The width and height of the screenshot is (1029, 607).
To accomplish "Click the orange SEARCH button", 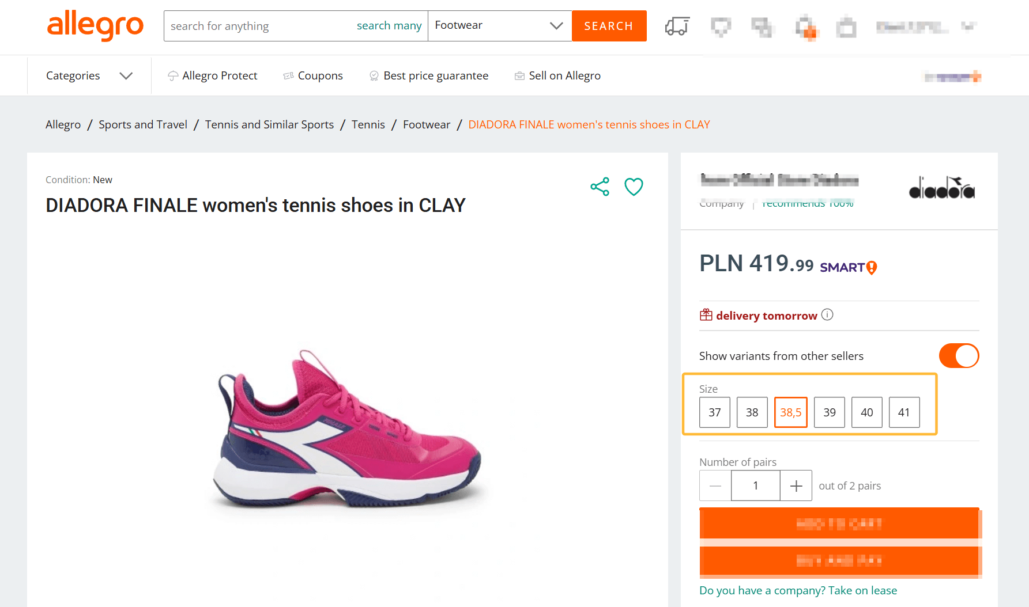I will [609, 26].
